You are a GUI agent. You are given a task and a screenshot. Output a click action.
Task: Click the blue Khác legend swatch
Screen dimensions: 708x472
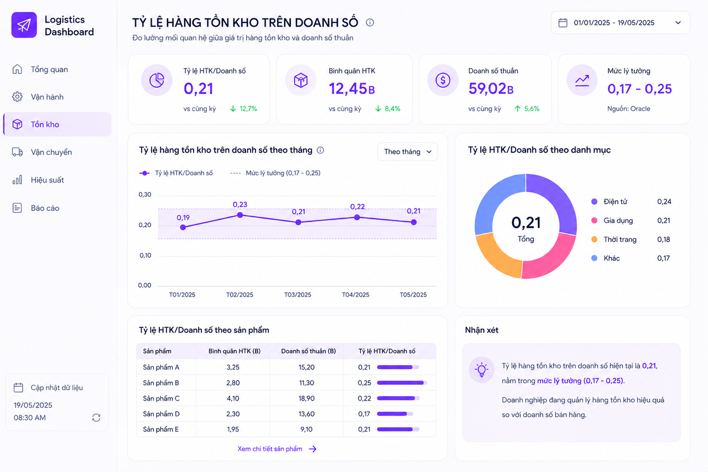click(x=594, y=258)
